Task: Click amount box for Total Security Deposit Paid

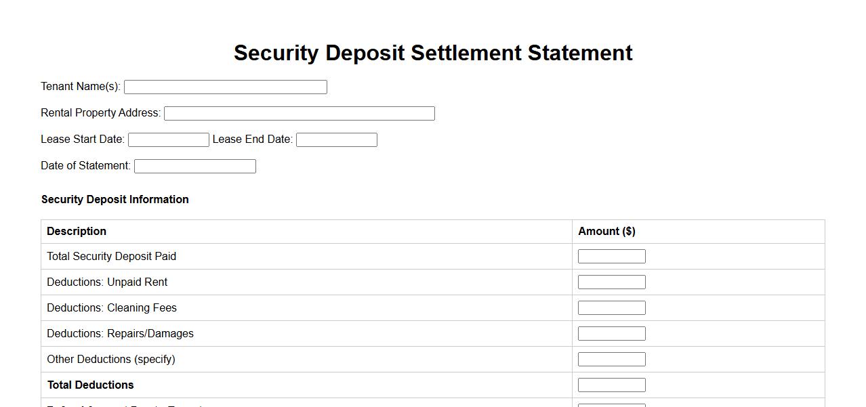Action: point(611,257)
